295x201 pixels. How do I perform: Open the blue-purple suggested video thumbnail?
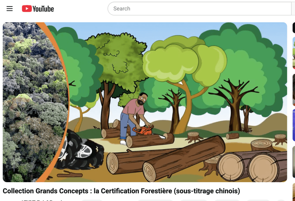point(294,125)
